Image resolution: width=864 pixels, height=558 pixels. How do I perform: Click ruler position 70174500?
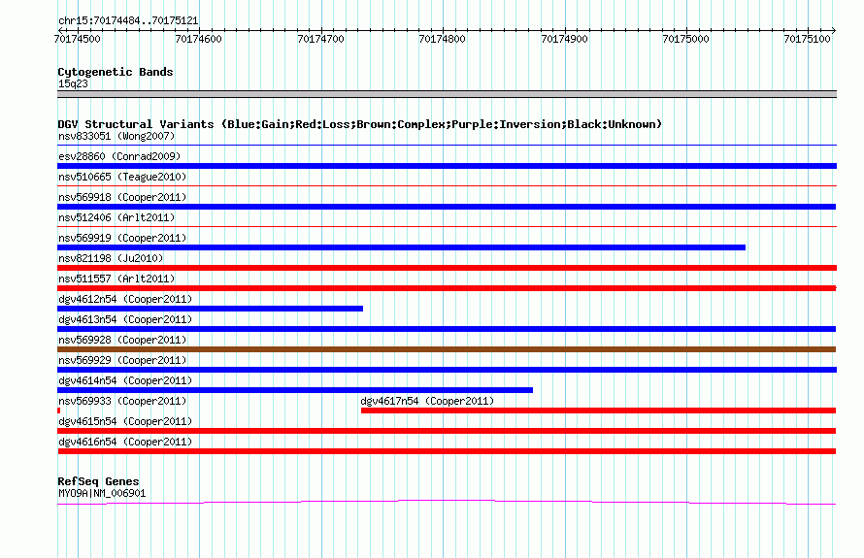coord(77,39)
